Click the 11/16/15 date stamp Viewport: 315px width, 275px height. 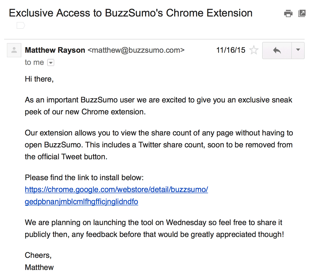point(230,50)
